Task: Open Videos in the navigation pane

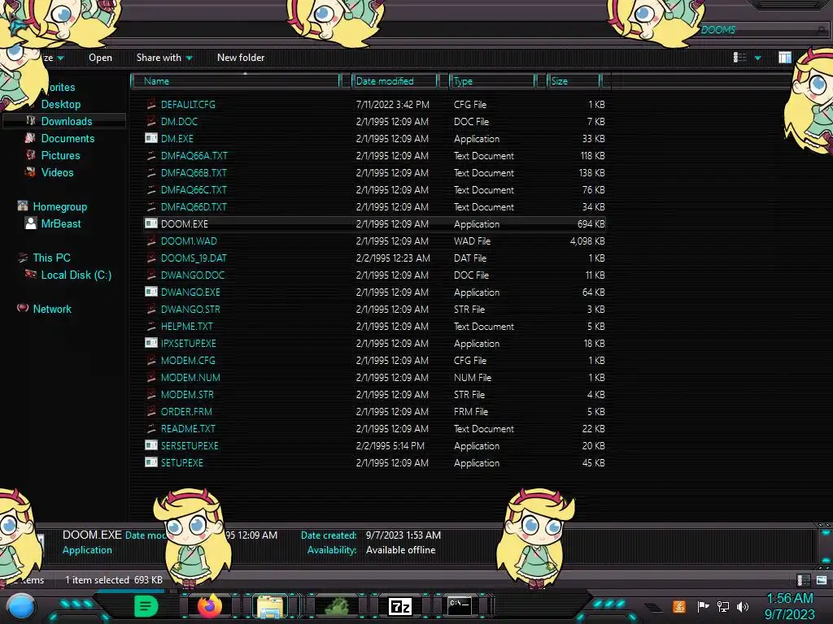Action: pos(58,172)
